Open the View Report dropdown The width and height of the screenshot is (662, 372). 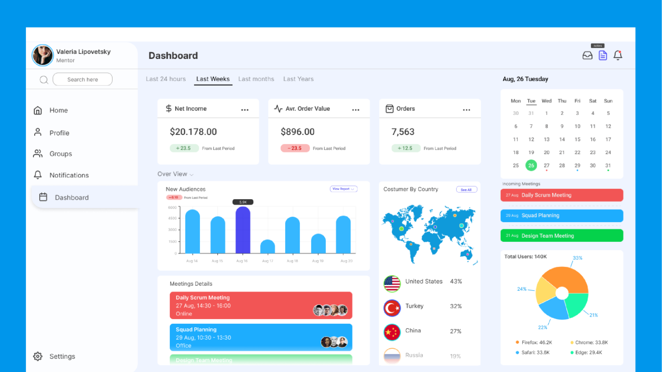click(x=343, y=189)
